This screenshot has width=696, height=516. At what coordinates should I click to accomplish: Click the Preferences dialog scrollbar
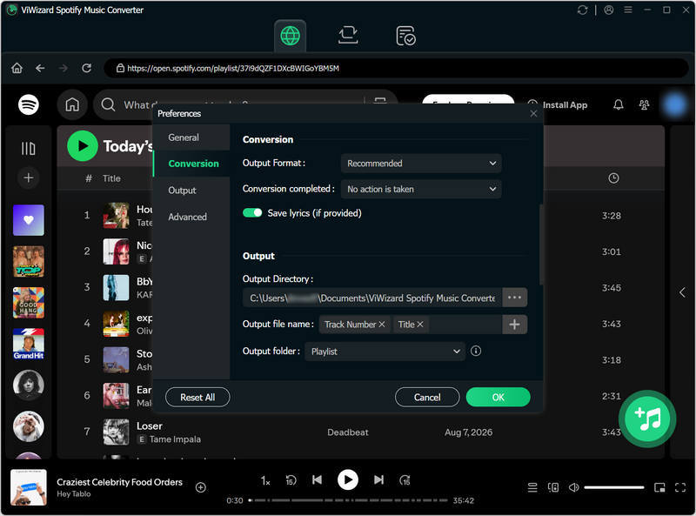(541, 245)
